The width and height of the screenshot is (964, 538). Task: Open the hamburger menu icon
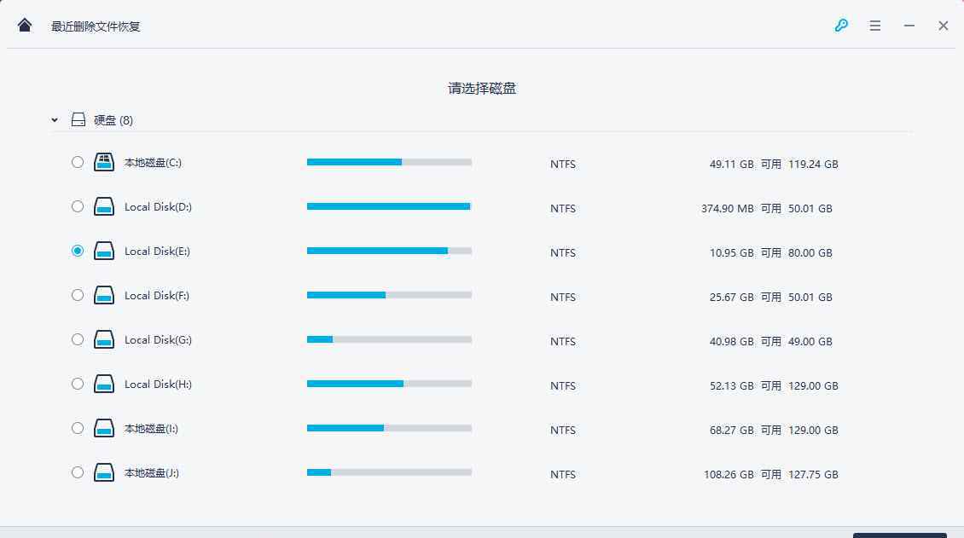875,26
